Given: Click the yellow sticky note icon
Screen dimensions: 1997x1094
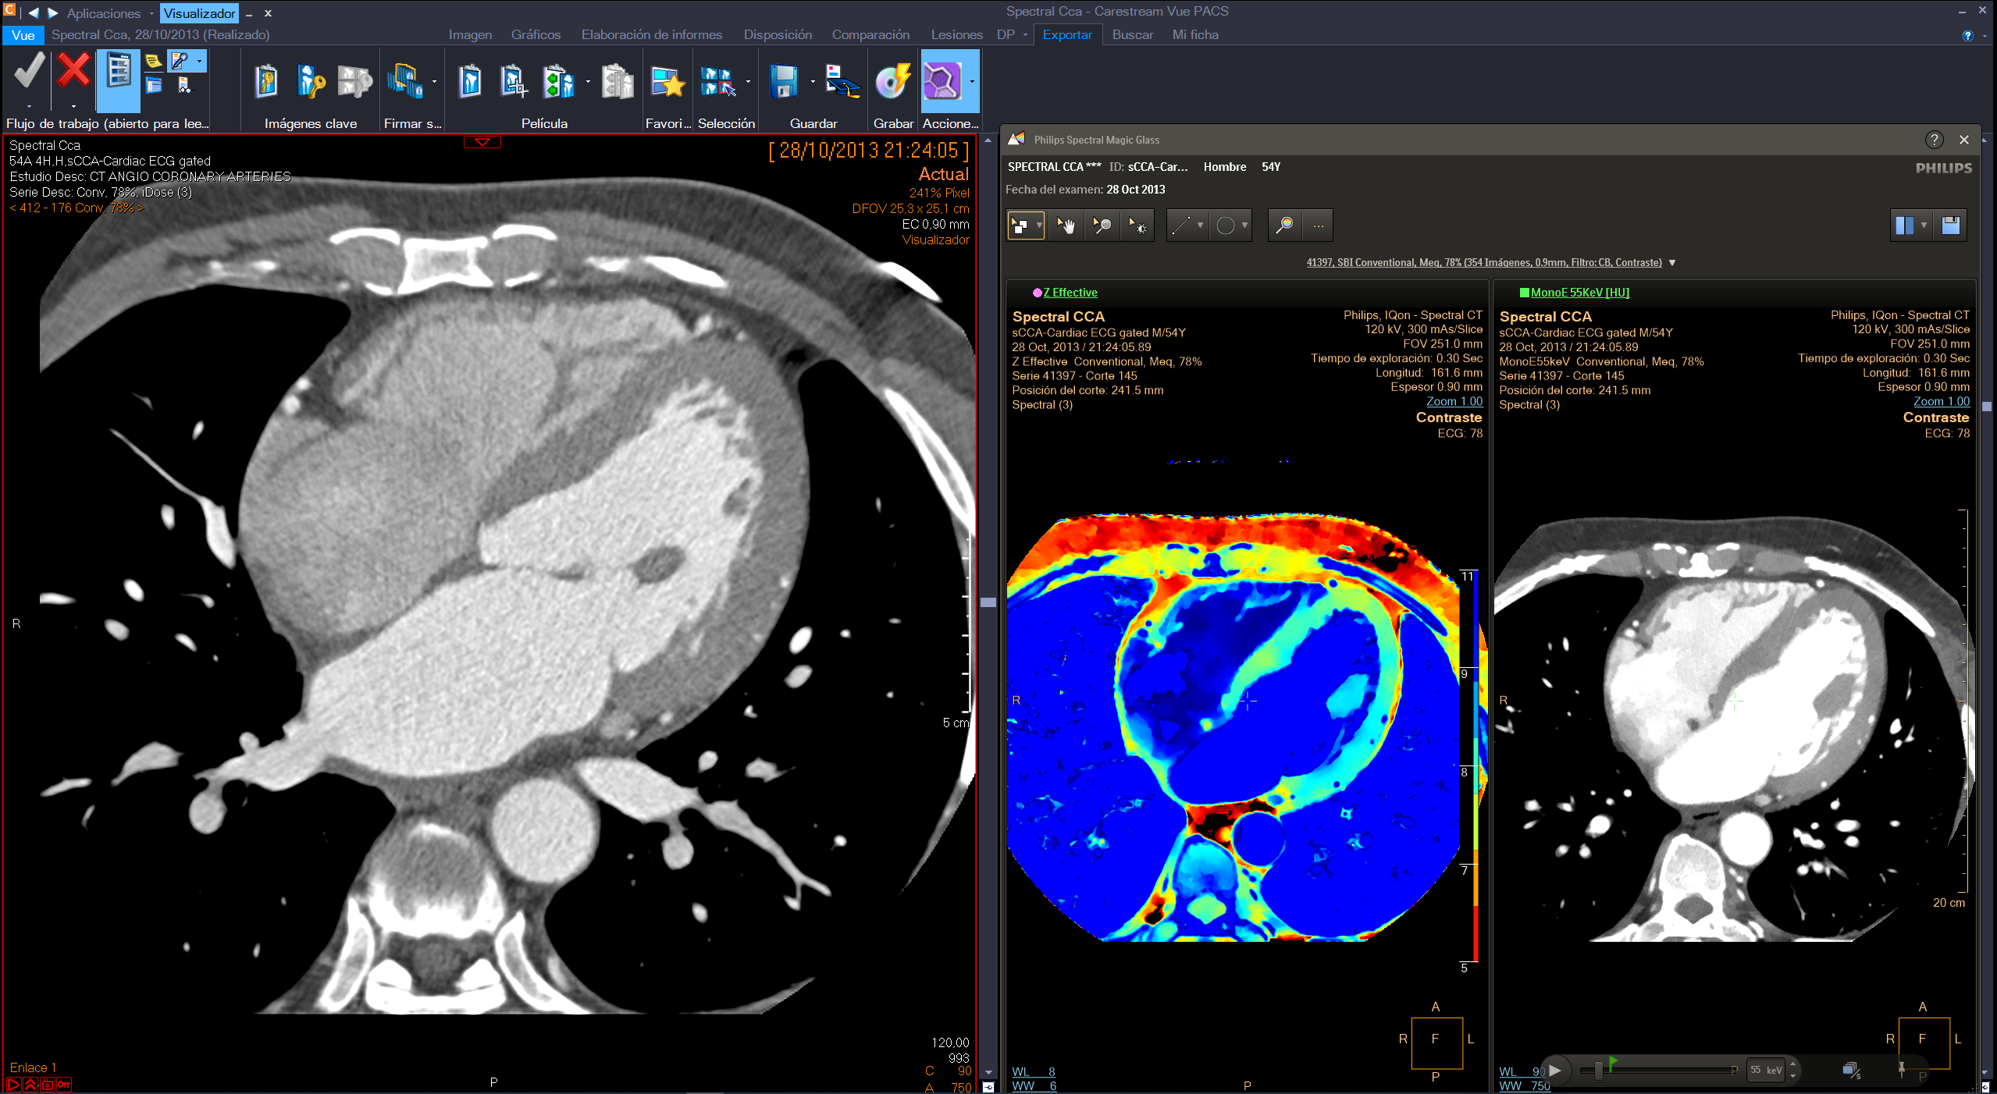Looking at the screenshot, I should tap(154, 61).
